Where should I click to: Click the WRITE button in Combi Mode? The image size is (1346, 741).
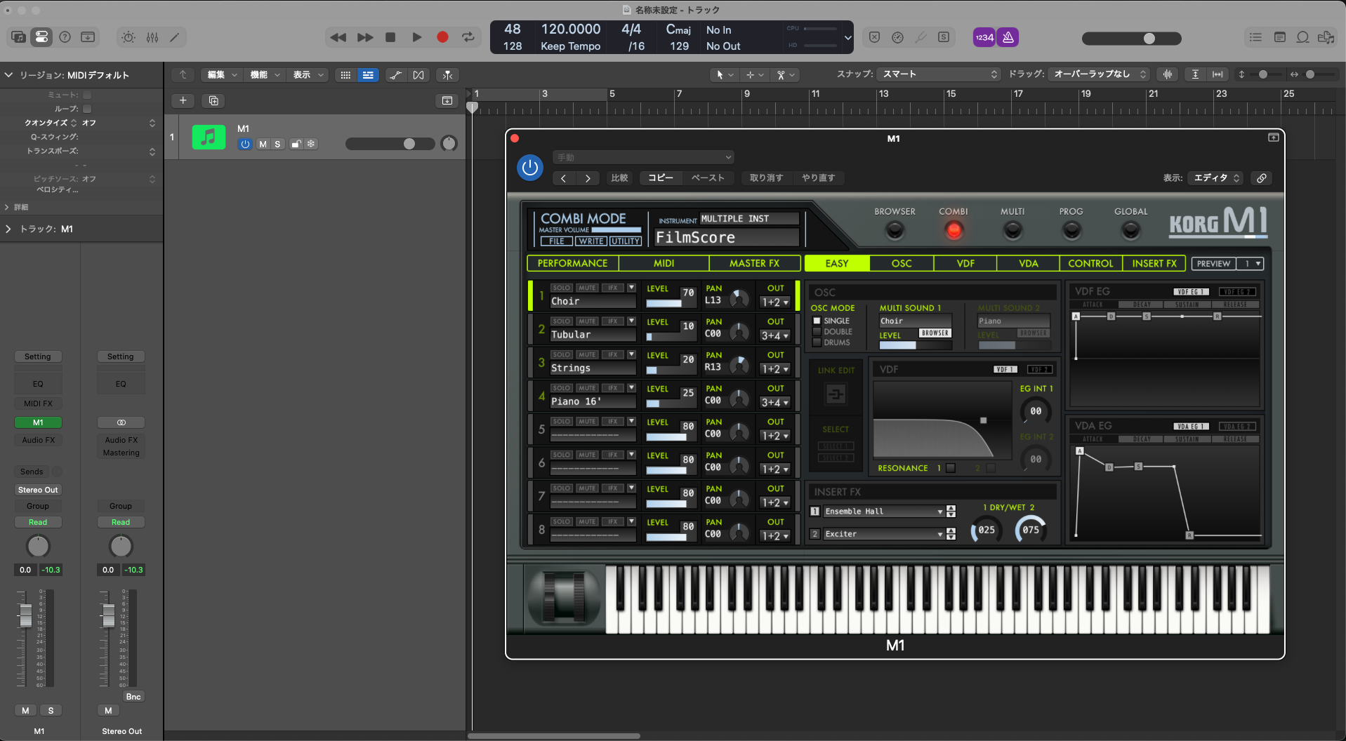(591, 241)
